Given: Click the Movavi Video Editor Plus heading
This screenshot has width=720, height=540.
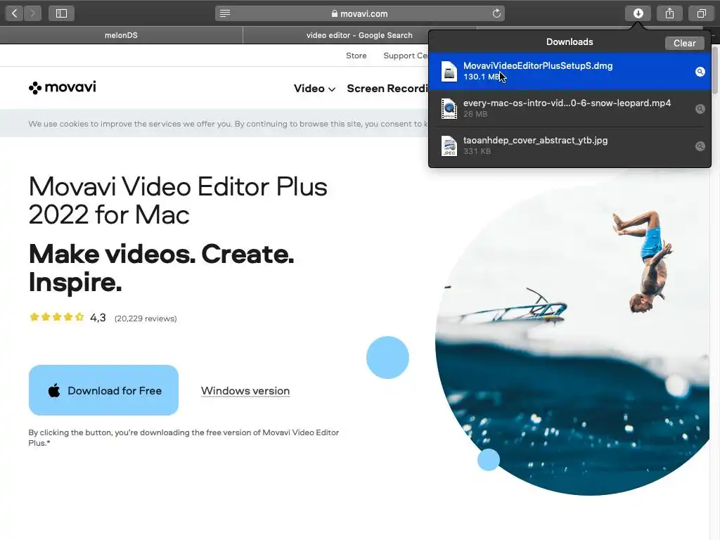Looking at the screenshot, I should coord(178,200).
